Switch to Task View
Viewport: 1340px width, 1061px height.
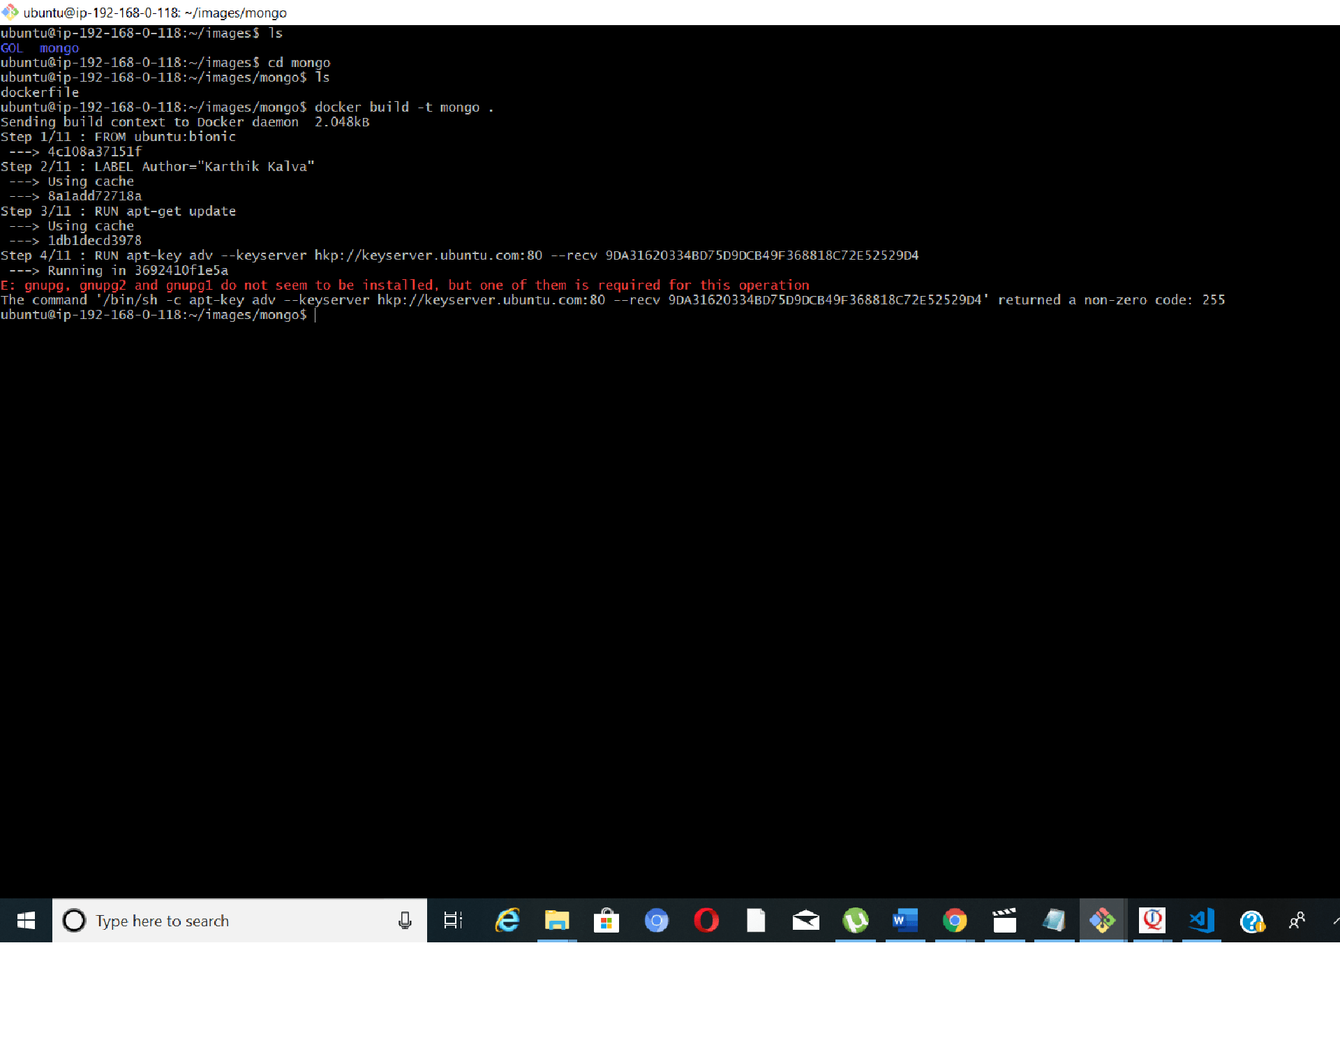click(x=454, y=921)
